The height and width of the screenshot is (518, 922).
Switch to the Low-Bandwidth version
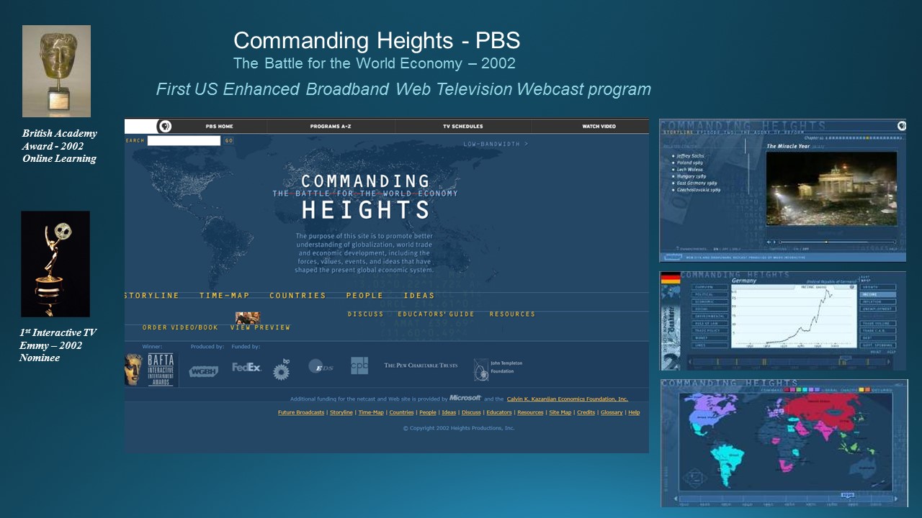click(495, 144)
